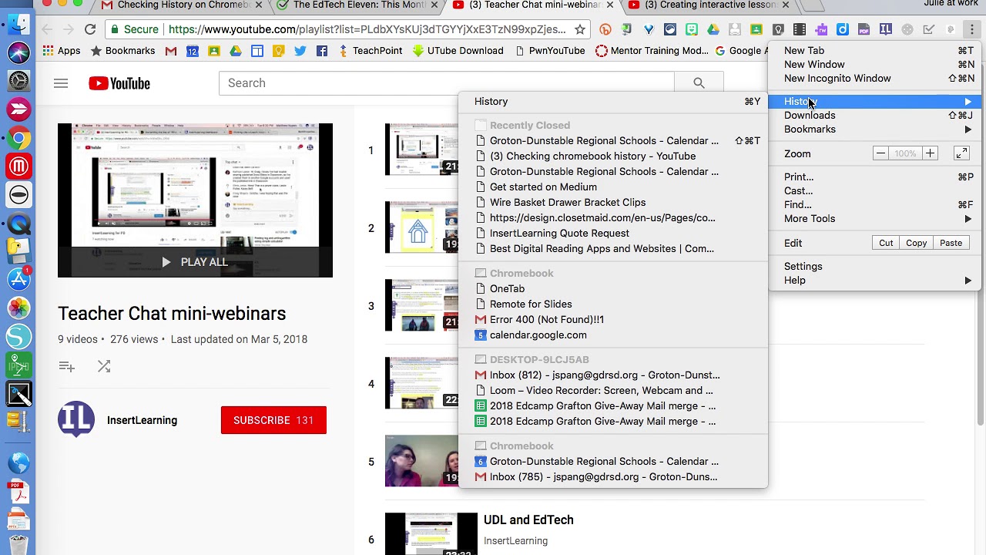
Task: Open the fifth playlist video thumbnail
Action: [421, 461]
